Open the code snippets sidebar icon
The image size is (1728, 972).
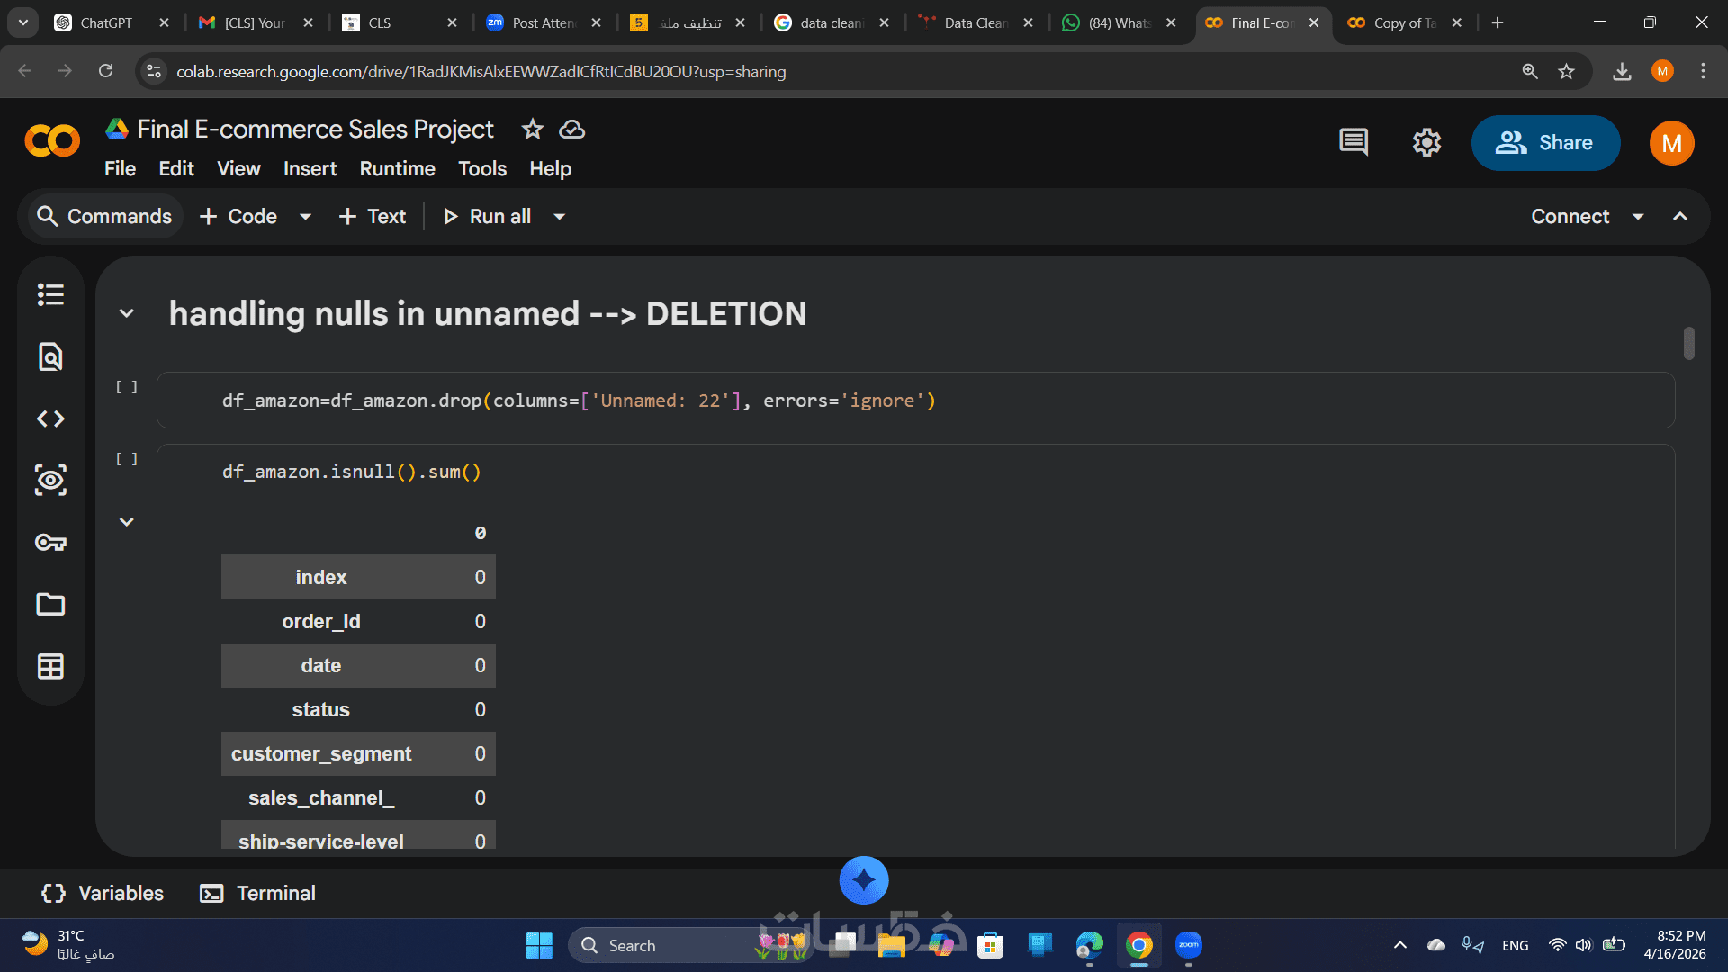[50, 418]
